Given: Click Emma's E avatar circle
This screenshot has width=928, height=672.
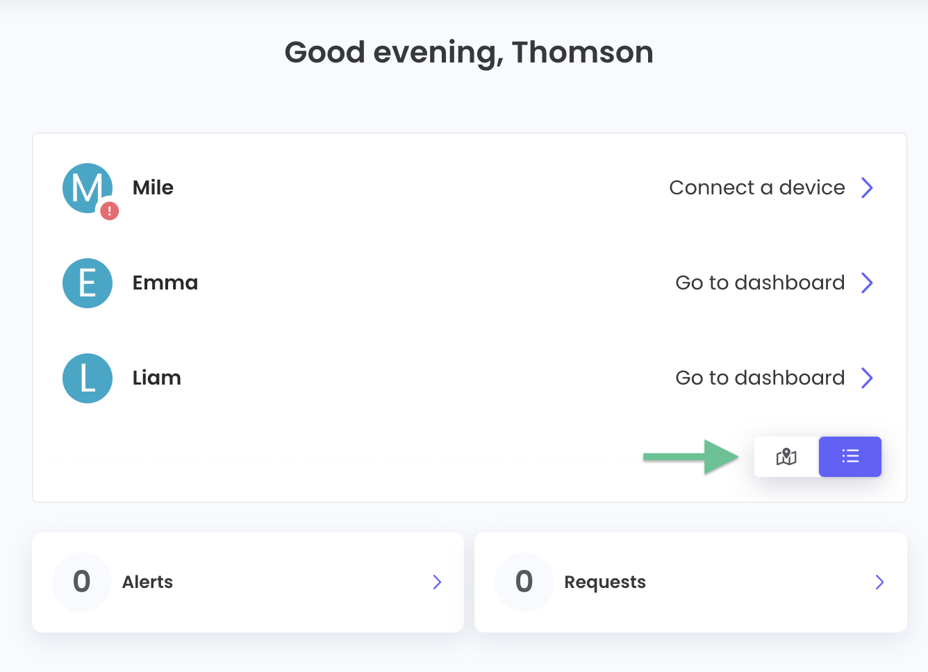Looking at the screenshot, I should 88,283.
